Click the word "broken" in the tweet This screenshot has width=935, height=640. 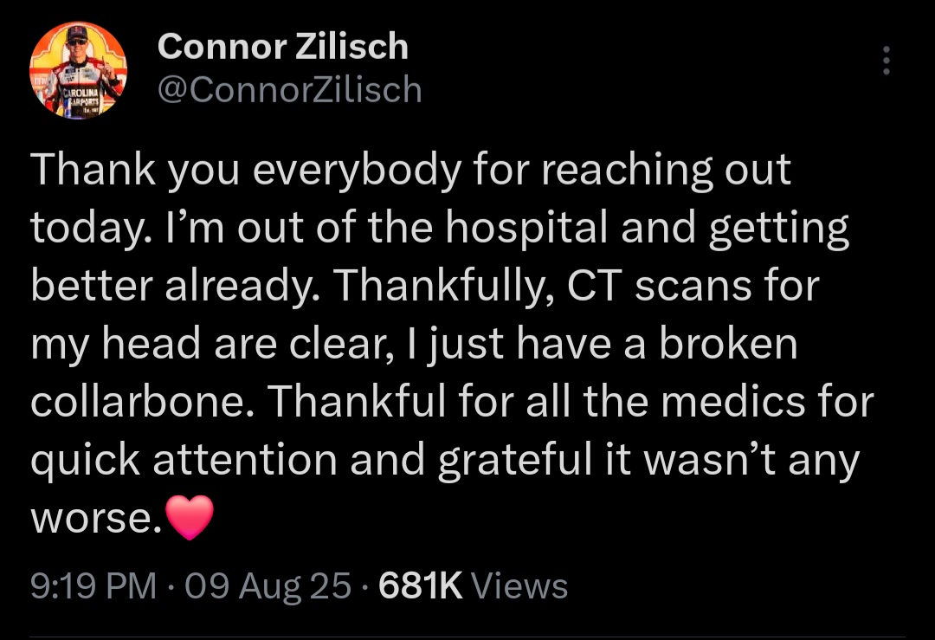[728, 344]
